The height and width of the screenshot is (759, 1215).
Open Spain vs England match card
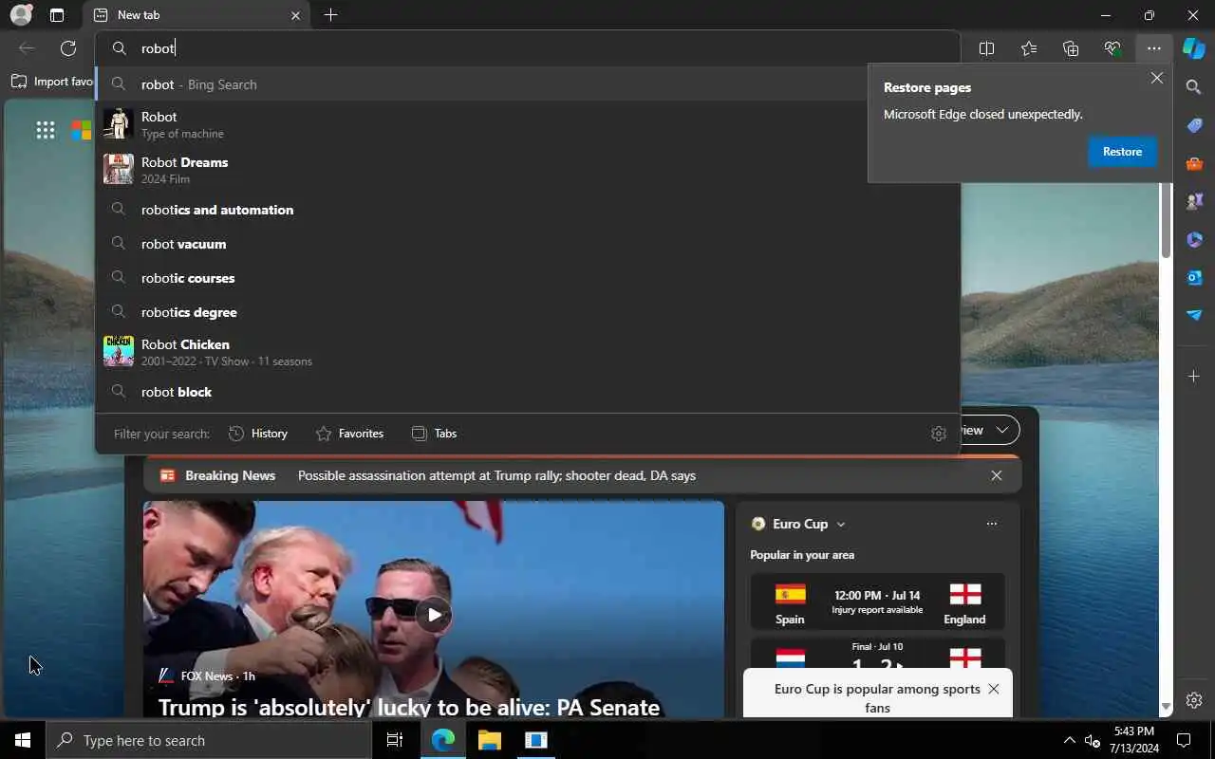click(x=877, y=602)
